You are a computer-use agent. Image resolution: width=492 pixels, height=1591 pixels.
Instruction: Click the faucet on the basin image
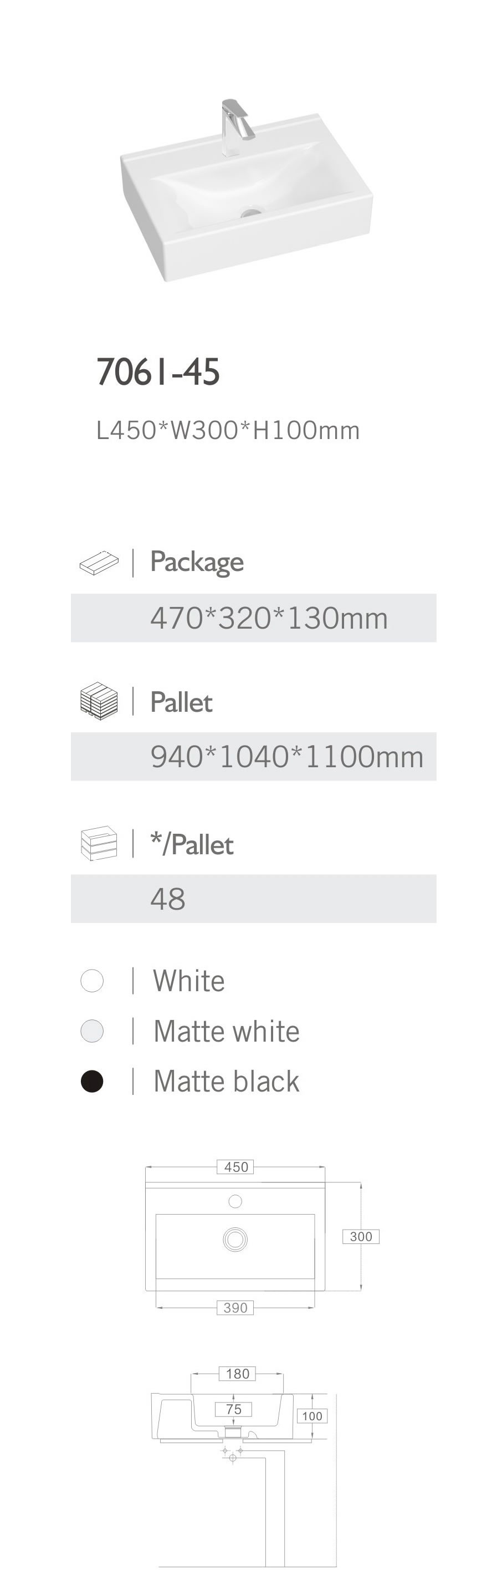234,126
